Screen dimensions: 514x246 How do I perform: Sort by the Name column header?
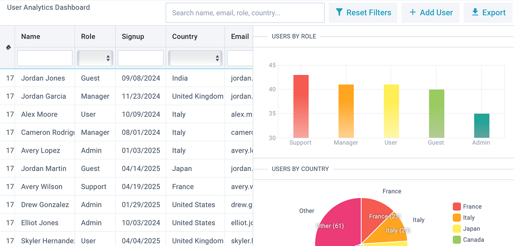(x=31, y=37)
